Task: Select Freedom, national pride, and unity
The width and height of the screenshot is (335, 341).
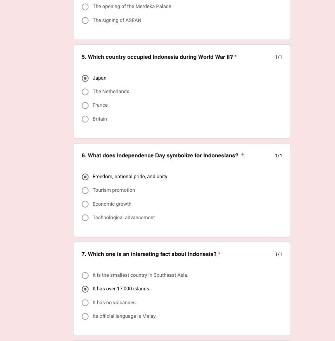Action: pyautogui.click(x=85, y=177)
